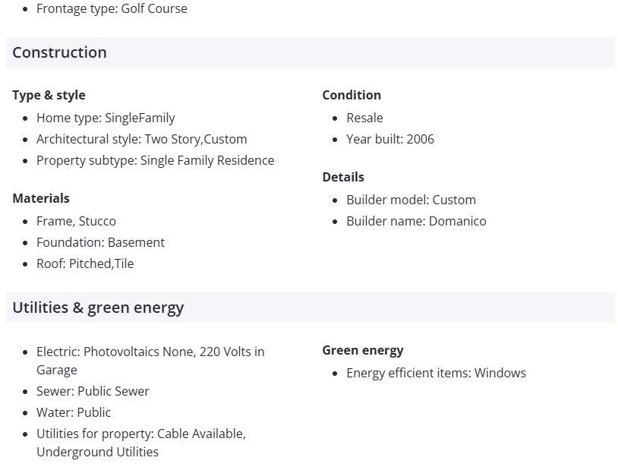Select the Home type: SingleFamily line

click(x=106, y=118)
